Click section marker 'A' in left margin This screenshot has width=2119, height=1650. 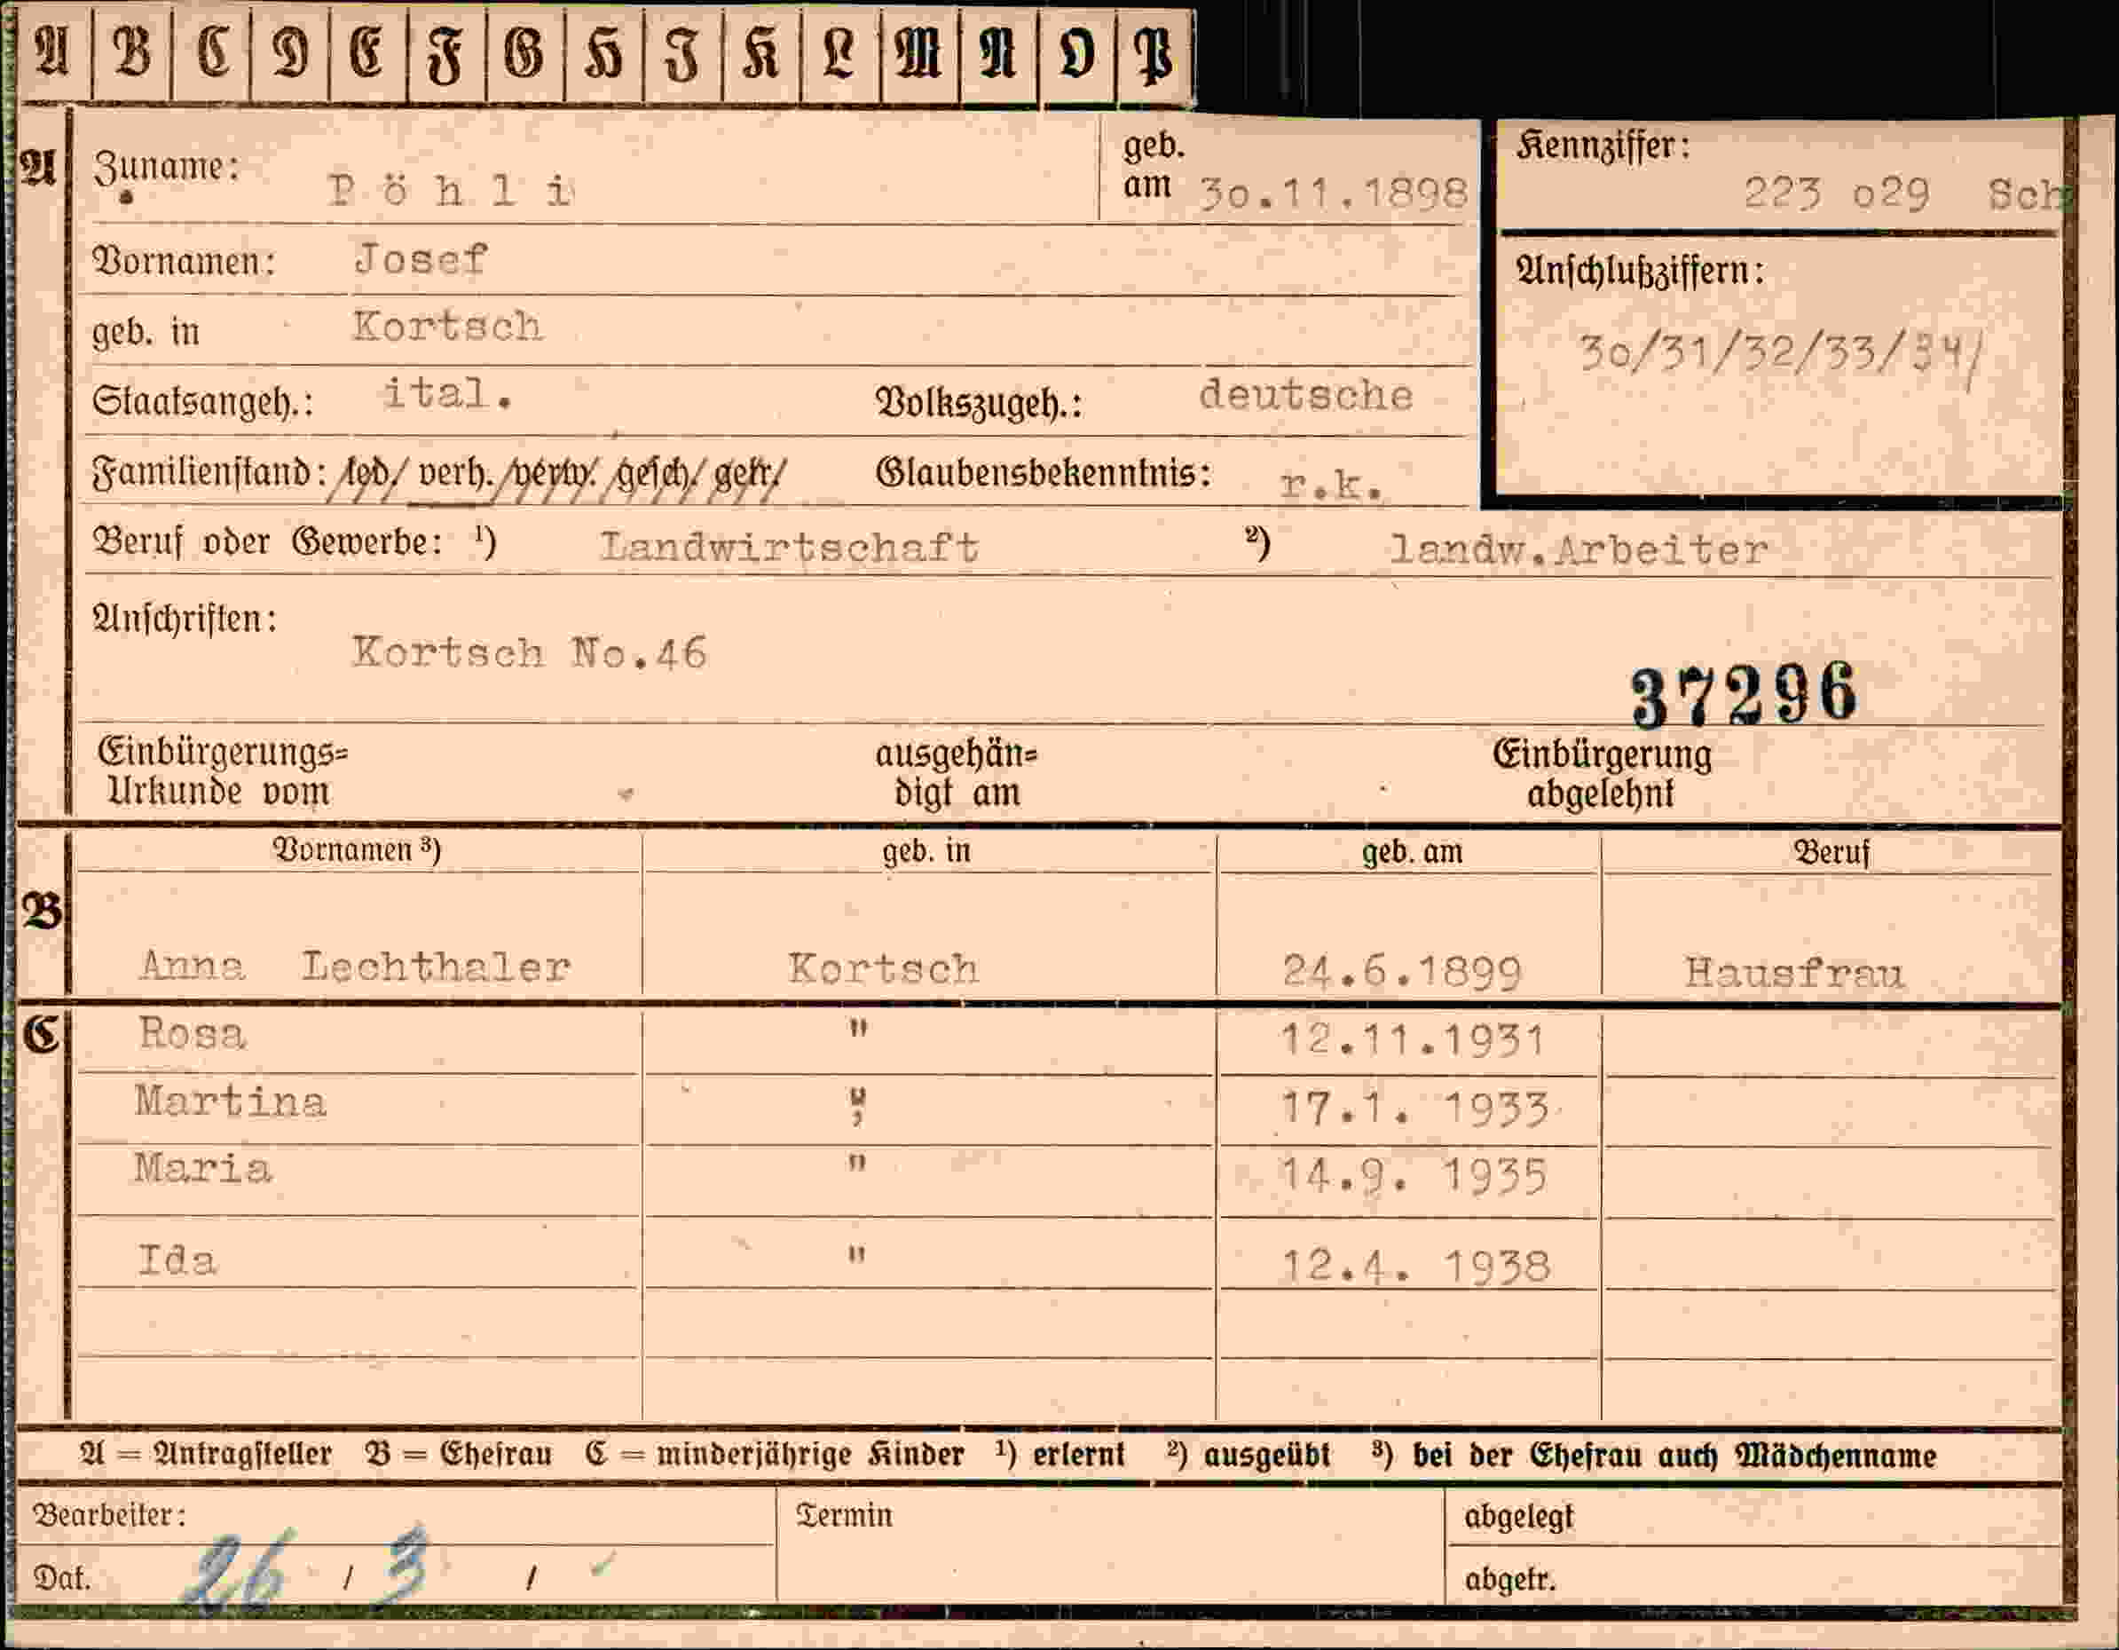39,167
